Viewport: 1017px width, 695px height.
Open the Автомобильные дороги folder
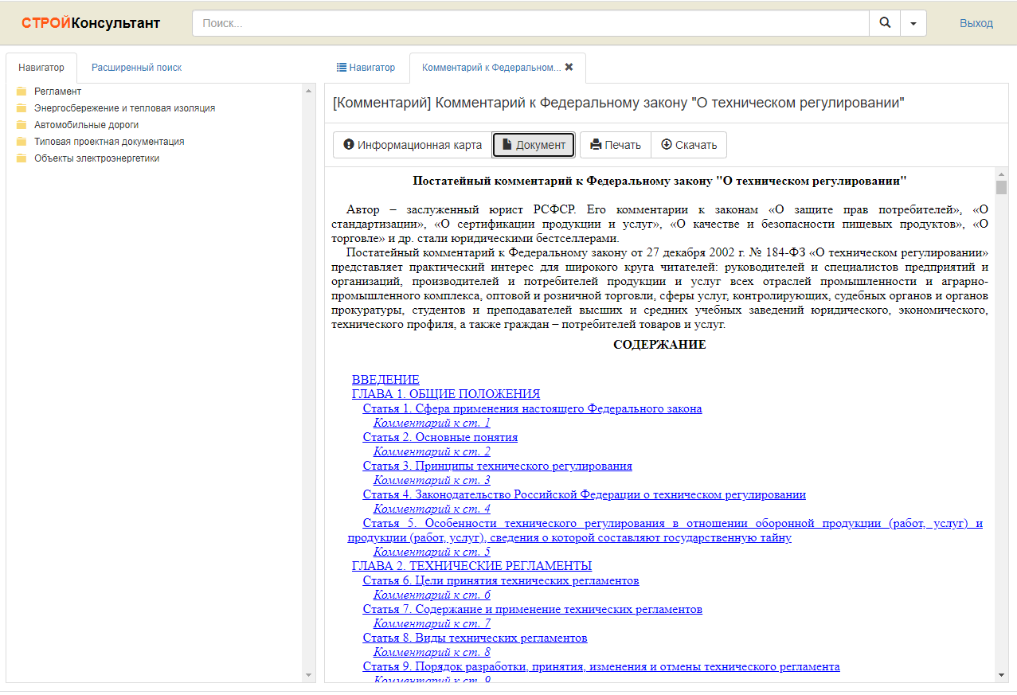pos(86,125)
